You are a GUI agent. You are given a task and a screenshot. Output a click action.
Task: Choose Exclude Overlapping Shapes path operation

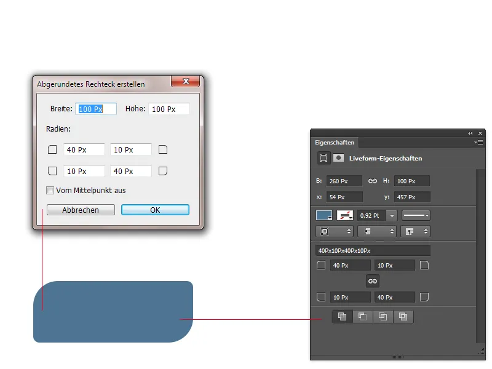pyautogui.click(x=403, y=317)
